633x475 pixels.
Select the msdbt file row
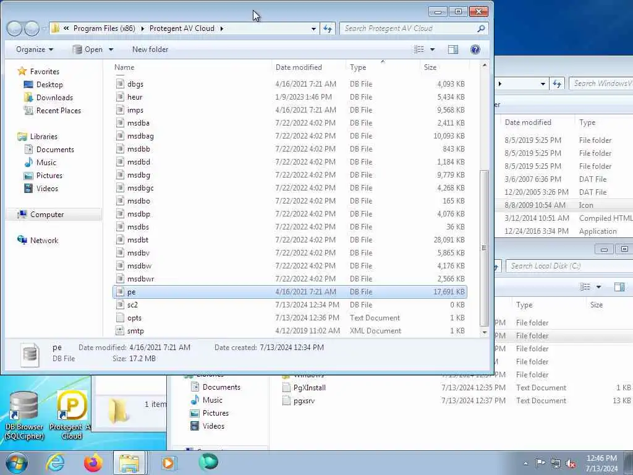(x=289, y=240)
